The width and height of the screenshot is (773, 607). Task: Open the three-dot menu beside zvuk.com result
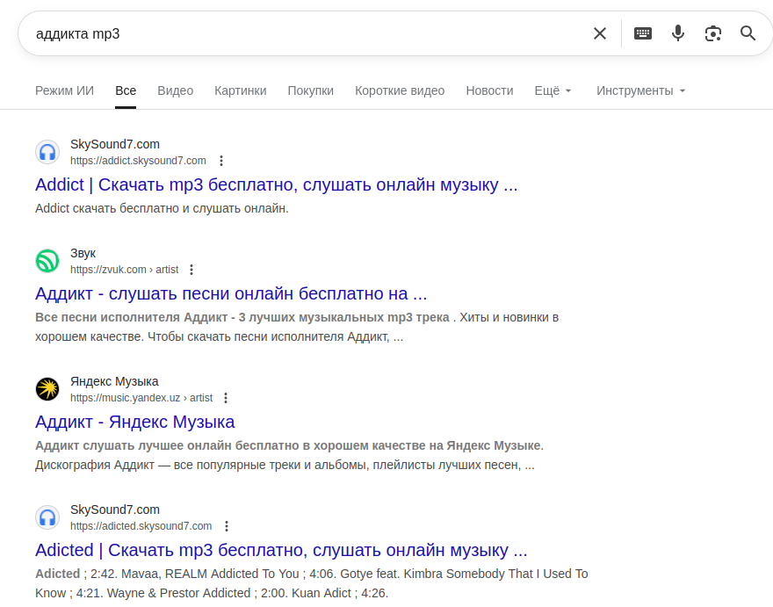tap(191, 270)
